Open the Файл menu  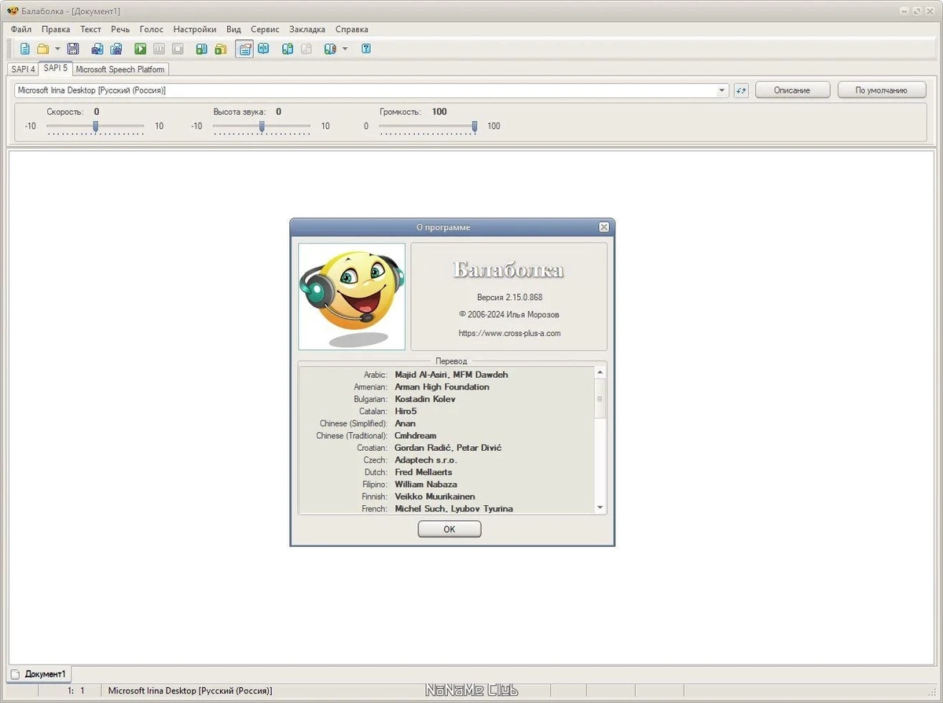[21, 29]
